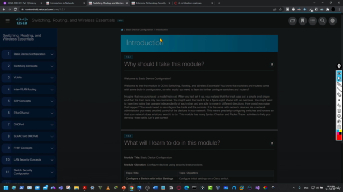Open the hamburger navigation menu
The height and width of the screenshot is (192, 343).
click(x=8, y=21)
